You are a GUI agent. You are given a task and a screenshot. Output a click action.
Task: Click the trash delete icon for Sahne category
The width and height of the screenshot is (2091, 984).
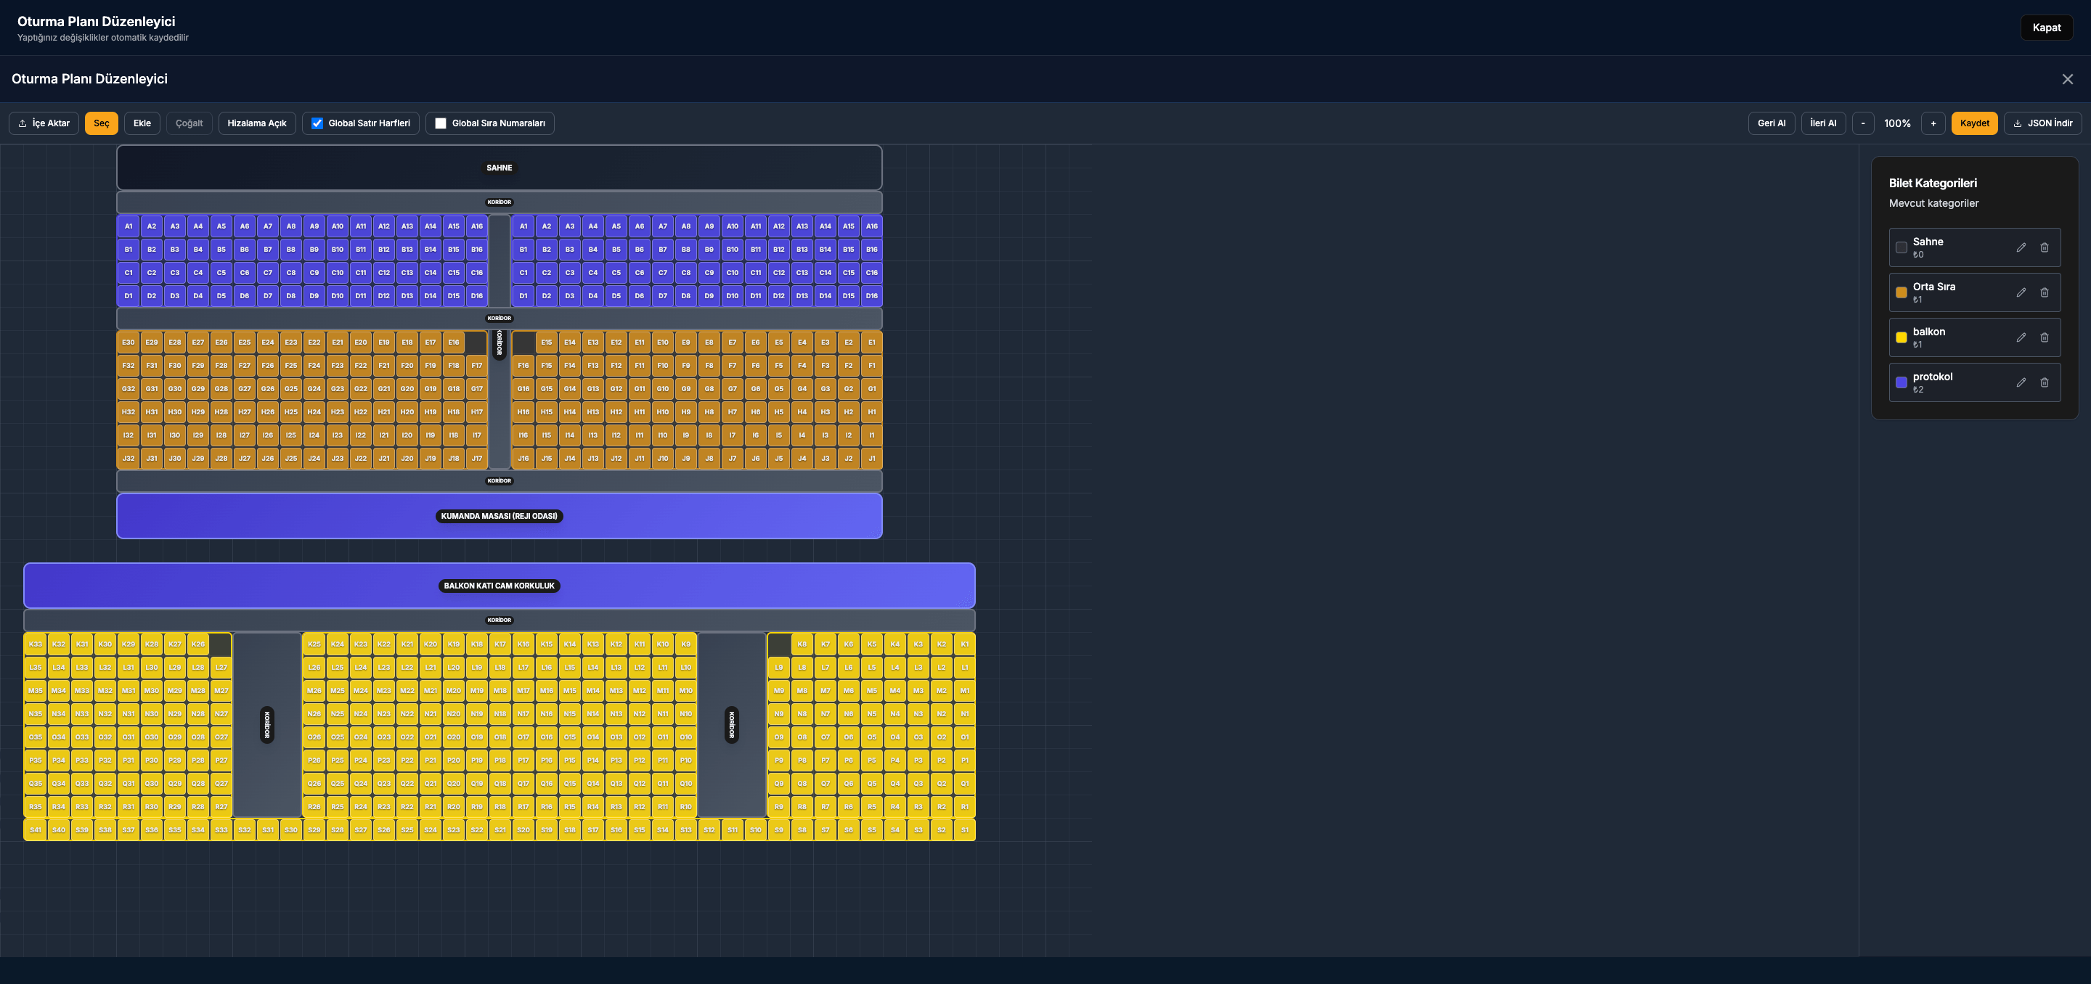[2044, 247]
